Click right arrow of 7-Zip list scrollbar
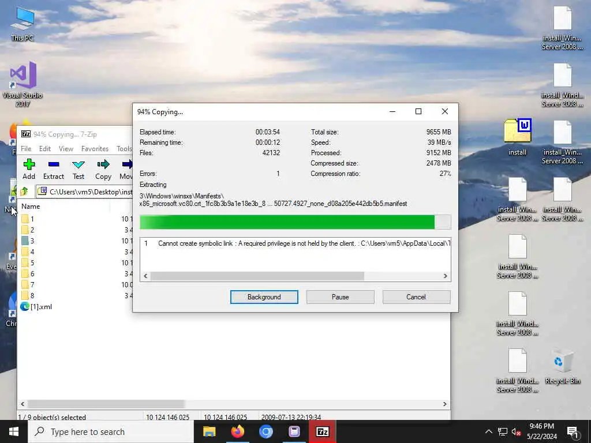Image resolution: width=591 pixels, height=443 pixels. point(445,404)
